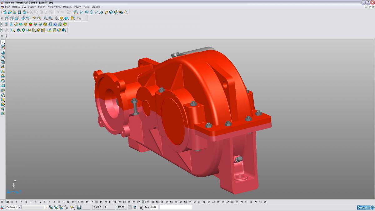Open the Модули menu

coord(78,7)
